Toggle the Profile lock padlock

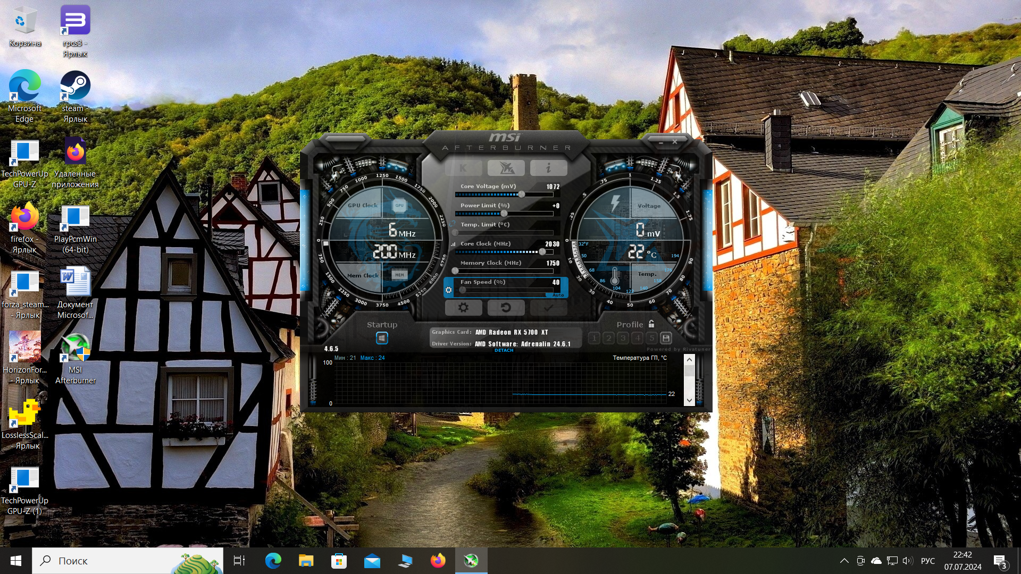tap(651, 324)
